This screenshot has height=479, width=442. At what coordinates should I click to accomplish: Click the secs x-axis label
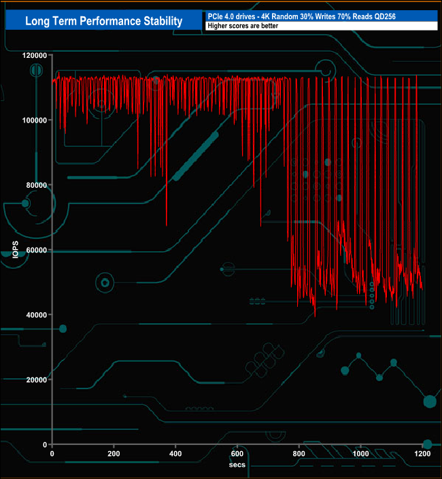pos(236,465)
